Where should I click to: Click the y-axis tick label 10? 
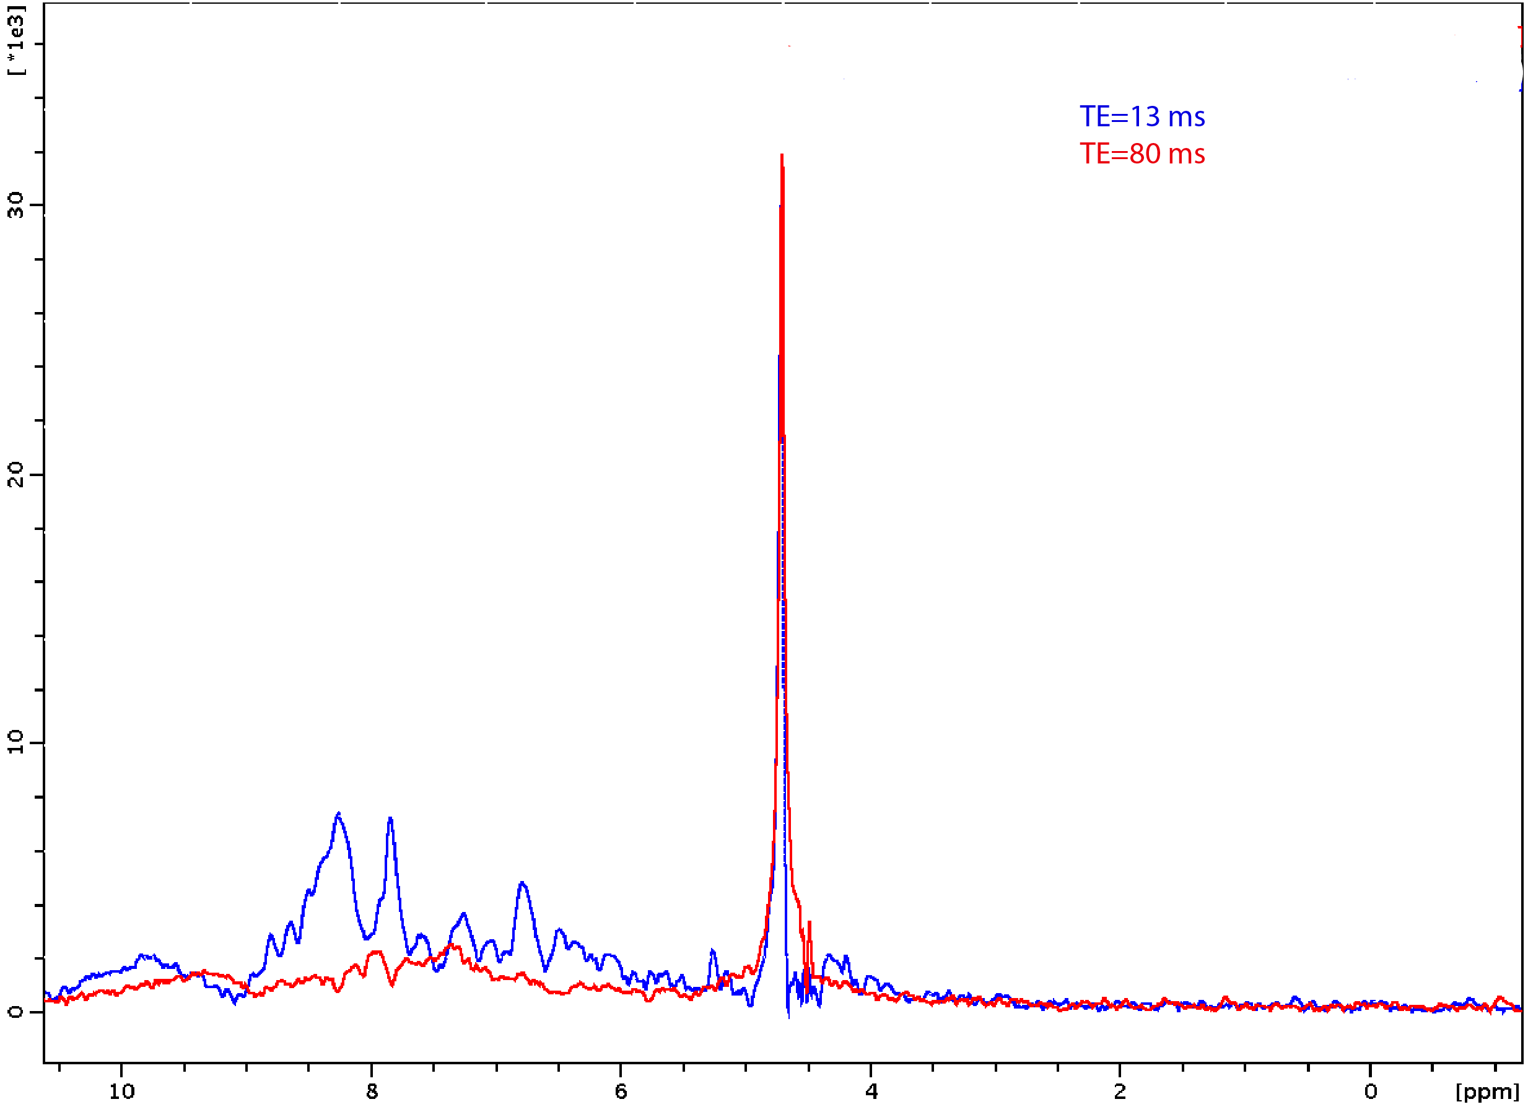point(15,743)
